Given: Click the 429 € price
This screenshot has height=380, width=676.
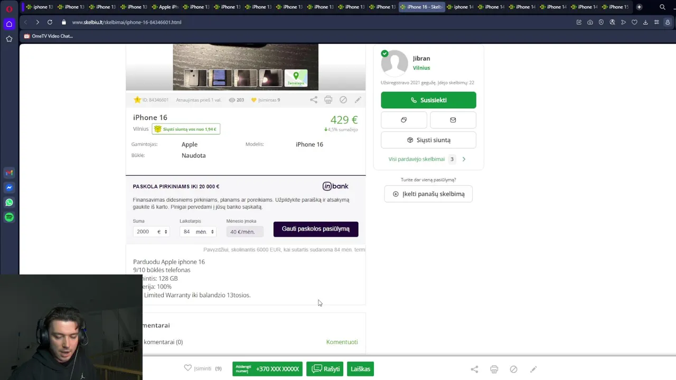Looking at the screenshot, I should [344, 120].
